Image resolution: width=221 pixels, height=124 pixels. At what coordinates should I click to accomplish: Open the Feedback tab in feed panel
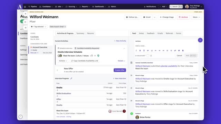click(x=151, y=33)
